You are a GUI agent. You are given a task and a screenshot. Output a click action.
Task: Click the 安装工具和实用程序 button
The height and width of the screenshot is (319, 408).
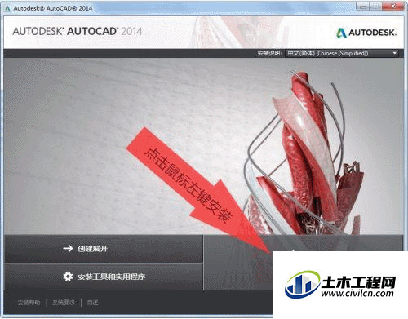tap(104, 277)
